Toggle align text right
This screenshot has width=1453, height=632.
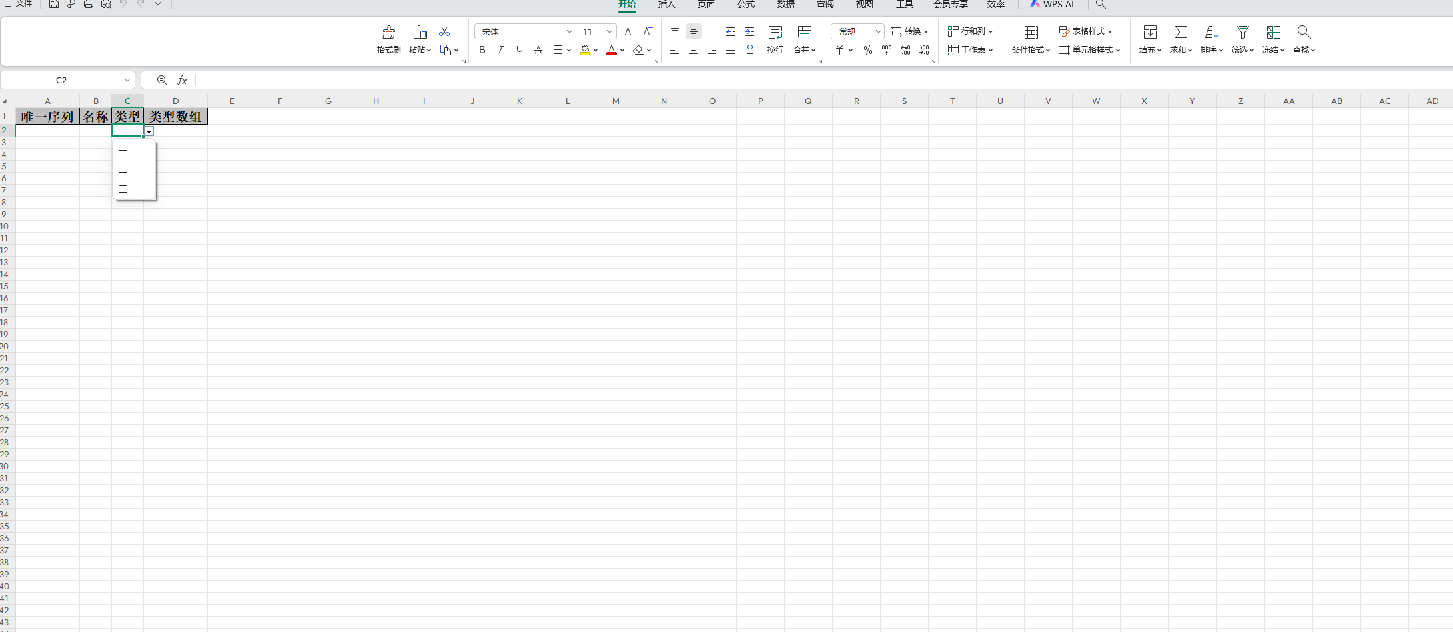[712, 50]
